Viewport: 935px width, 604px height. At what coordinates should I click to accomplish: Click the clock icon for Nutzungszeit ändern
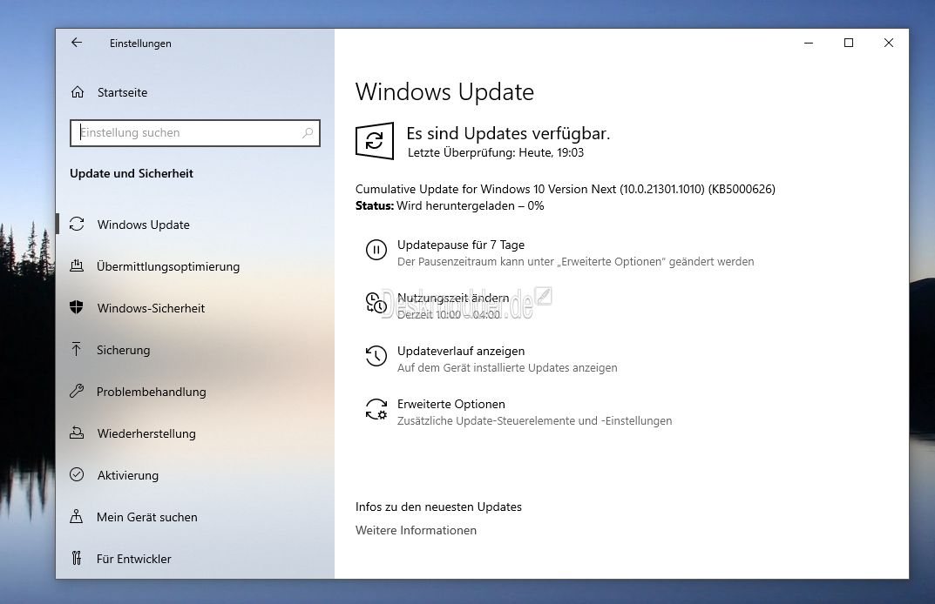pos(376,303)
